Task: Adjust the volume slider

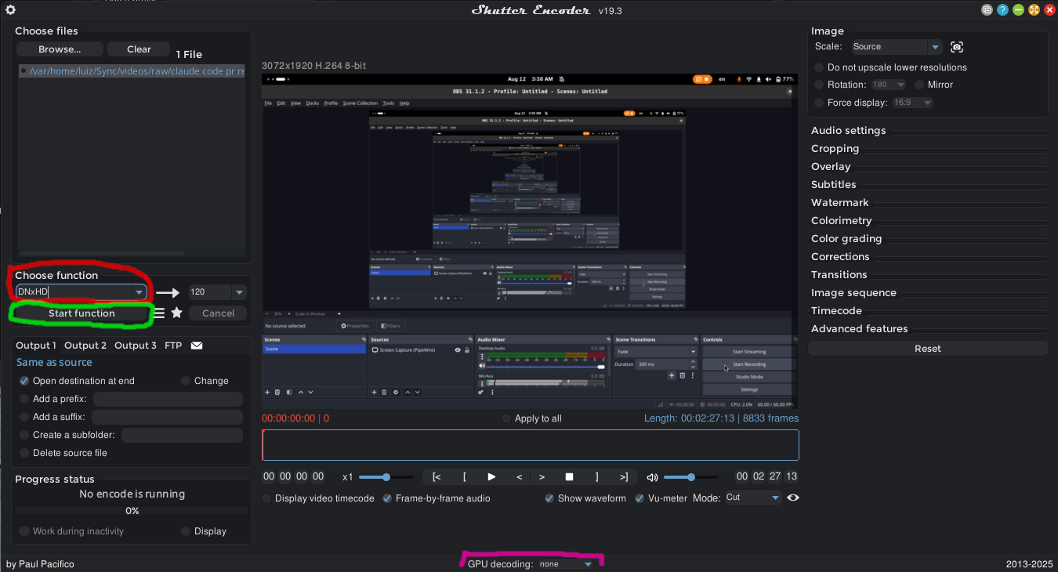Action: [690, 477]
